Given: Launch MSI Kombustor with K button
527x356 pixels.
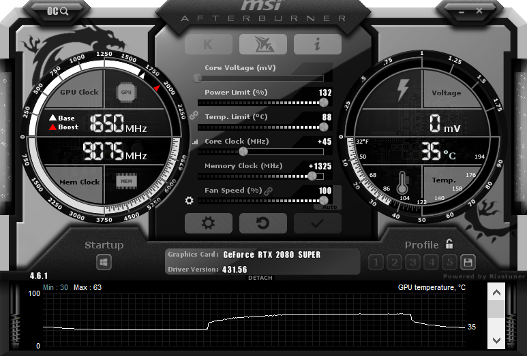Looking at the screenshot, I should [x=209, y=44].
